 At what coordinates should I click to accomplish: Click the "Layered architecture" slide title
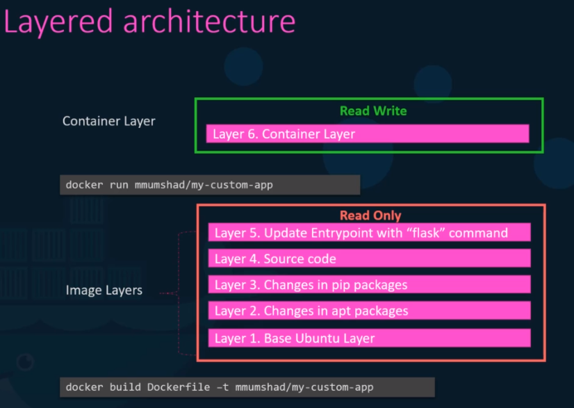click(x=149, y=22)
